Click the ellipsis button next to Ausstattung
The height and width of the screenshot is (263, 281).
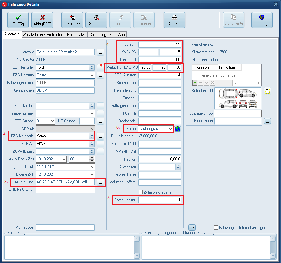coord(101,182)
